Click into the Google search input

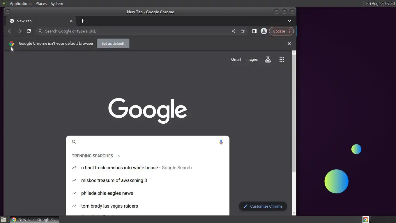(x=147, y=142)
